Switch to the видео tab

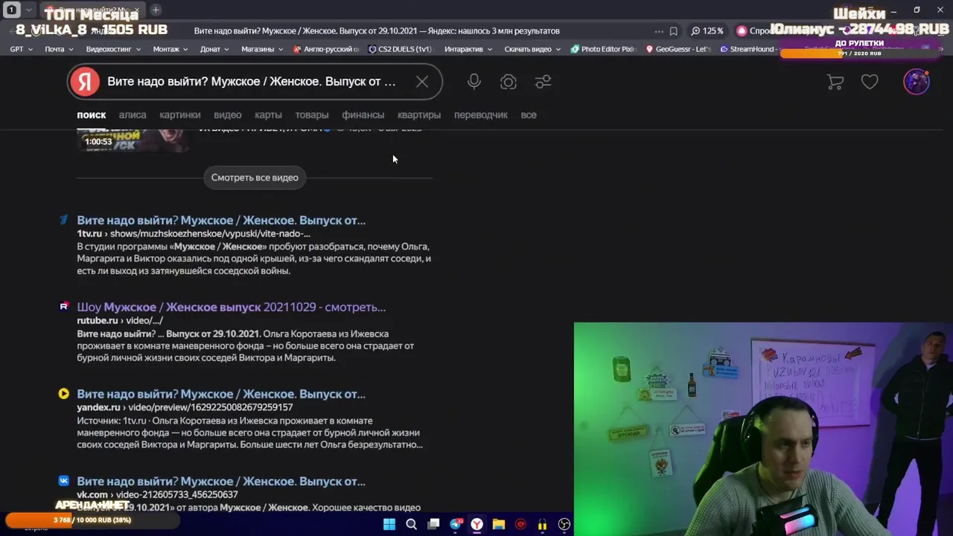(228, 115)
